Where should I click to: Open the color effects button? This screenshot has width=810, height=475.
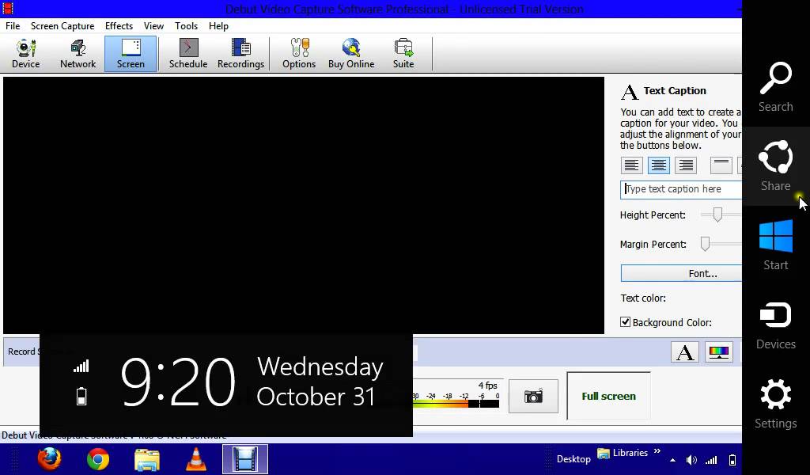(x=718, y=352)
